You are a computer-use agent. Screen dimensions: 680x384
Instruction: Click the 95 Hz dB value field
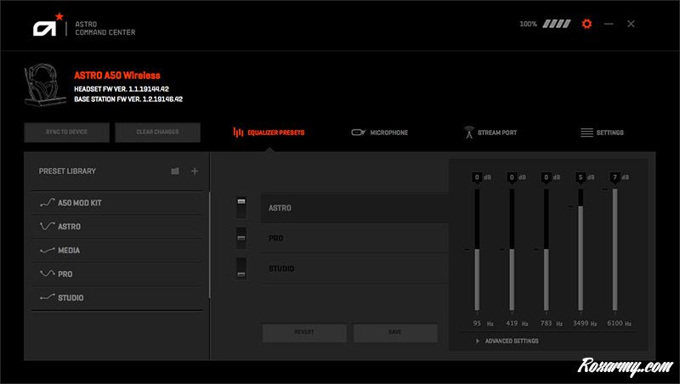[477, 178]
